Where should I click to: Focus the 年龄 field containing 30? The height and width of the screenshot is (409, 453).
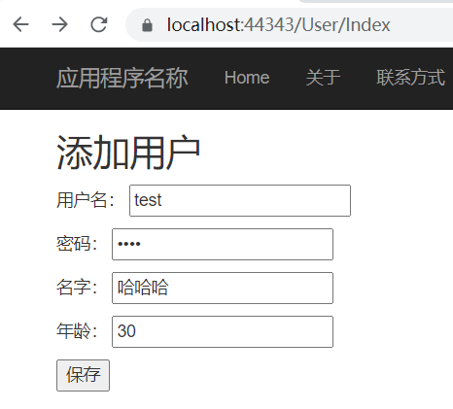point(223,331)
